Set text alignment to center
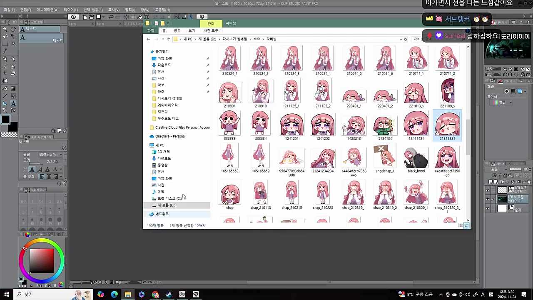 (49, 177)
